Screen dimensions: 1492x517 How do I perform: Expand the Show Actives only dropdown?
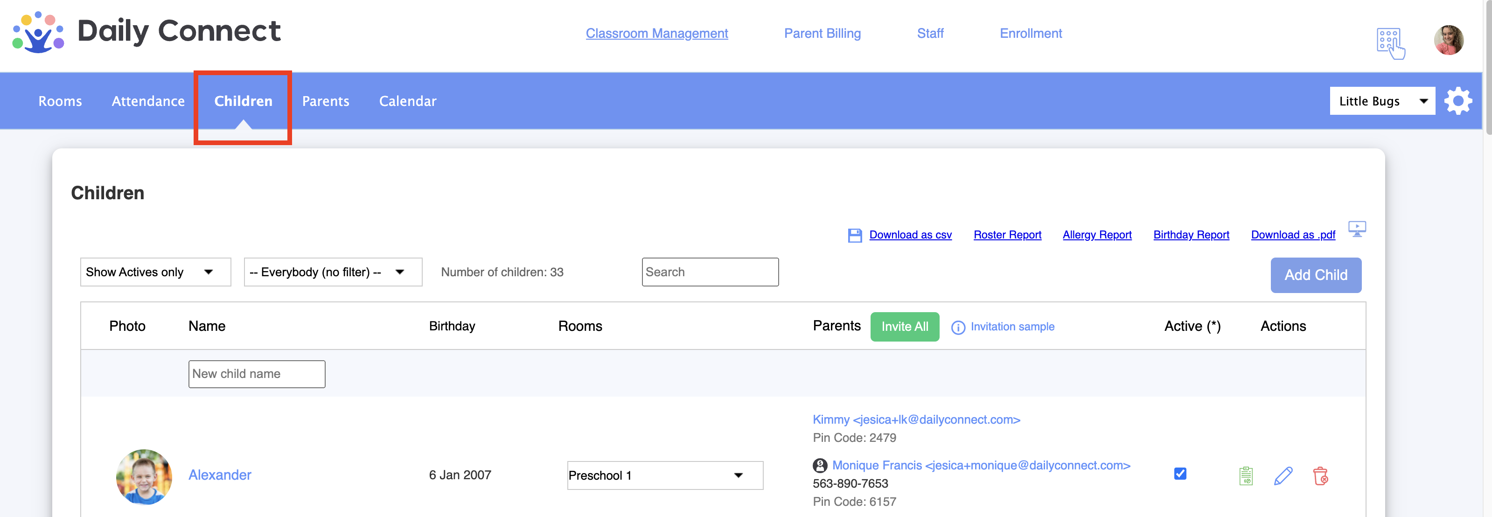click(x=155, y=272)
